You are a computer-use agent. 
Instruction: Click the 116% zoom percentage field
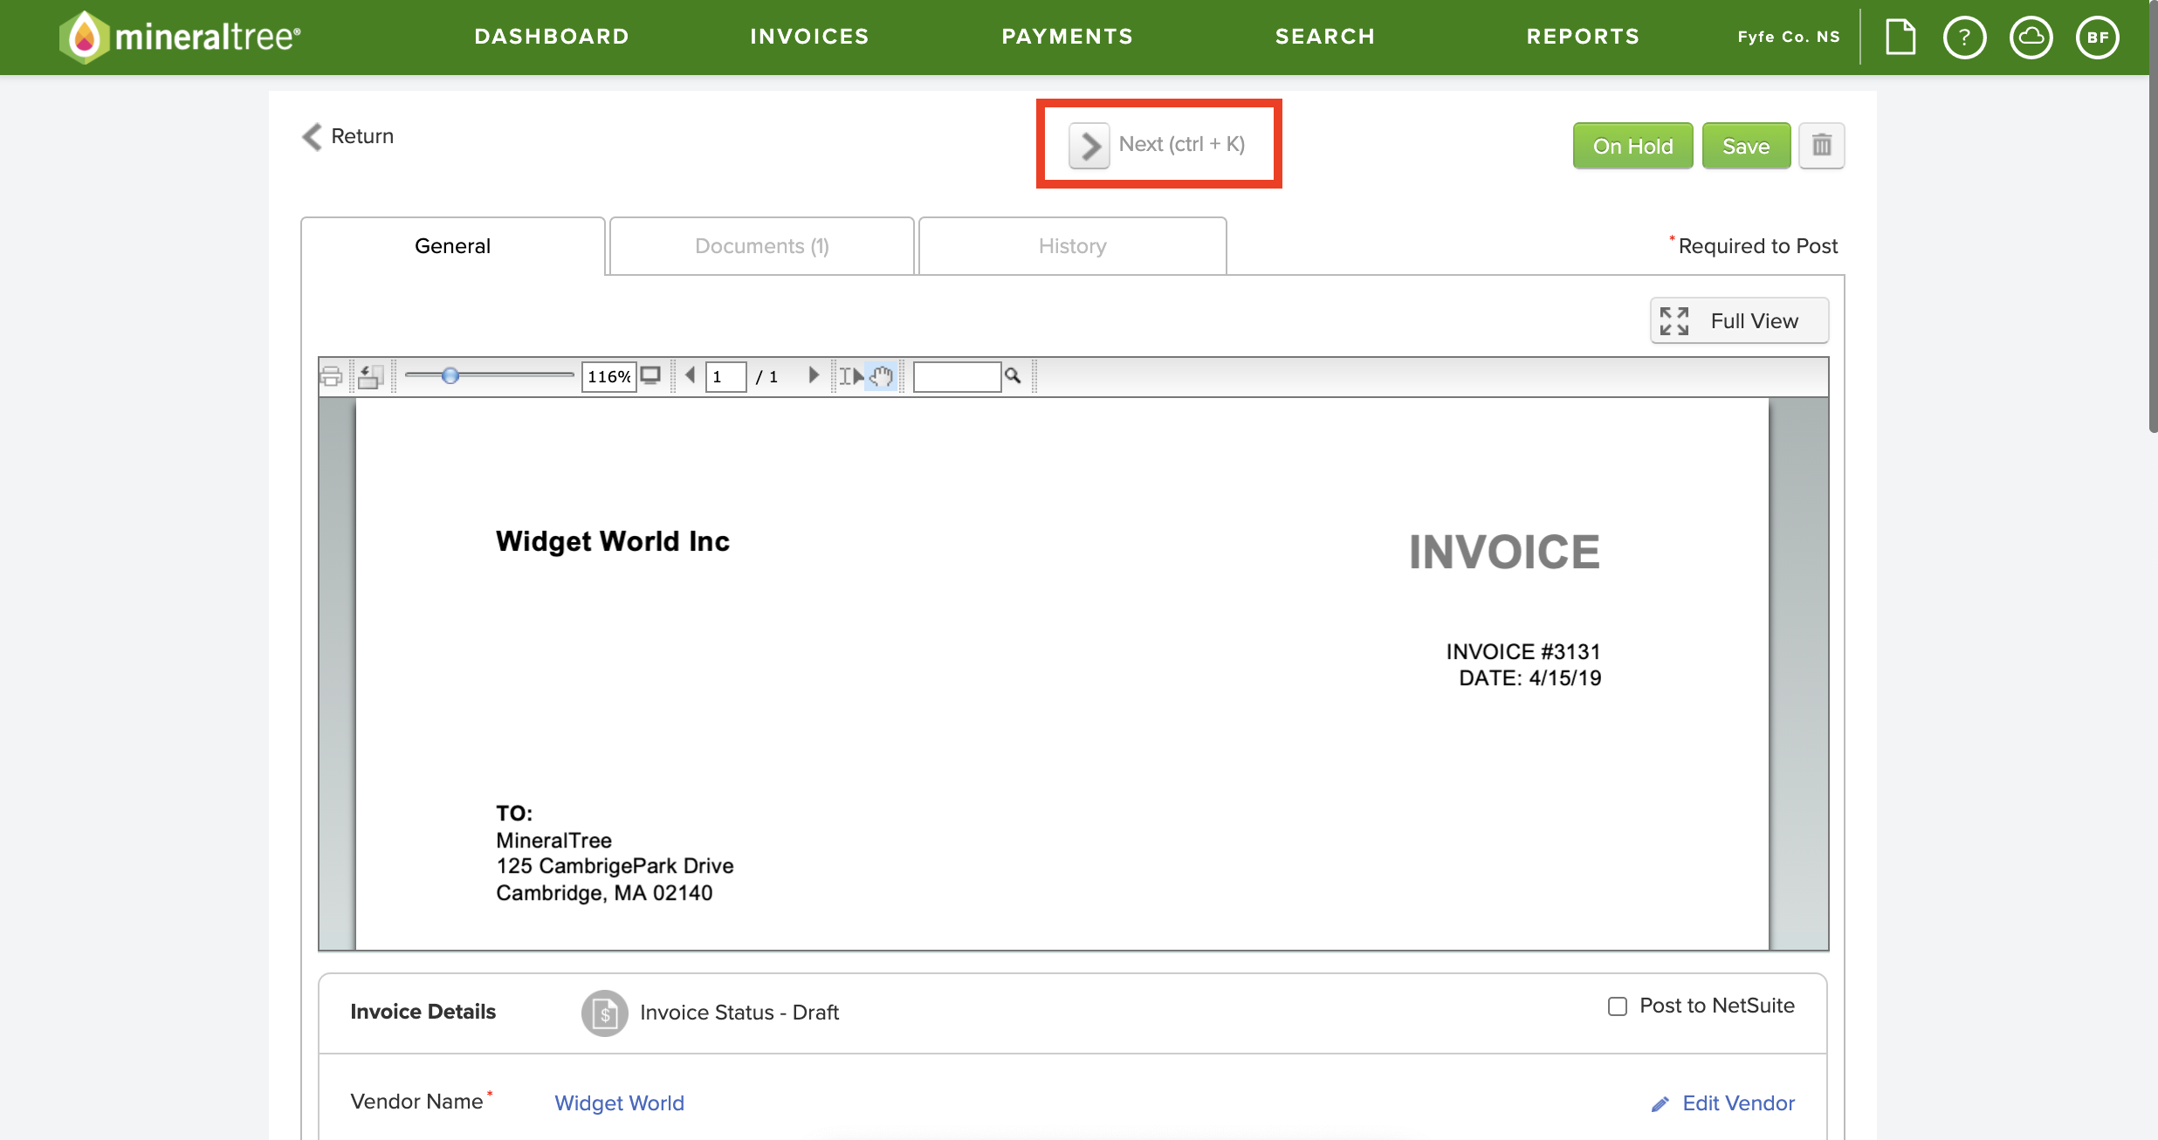point(608,376)
